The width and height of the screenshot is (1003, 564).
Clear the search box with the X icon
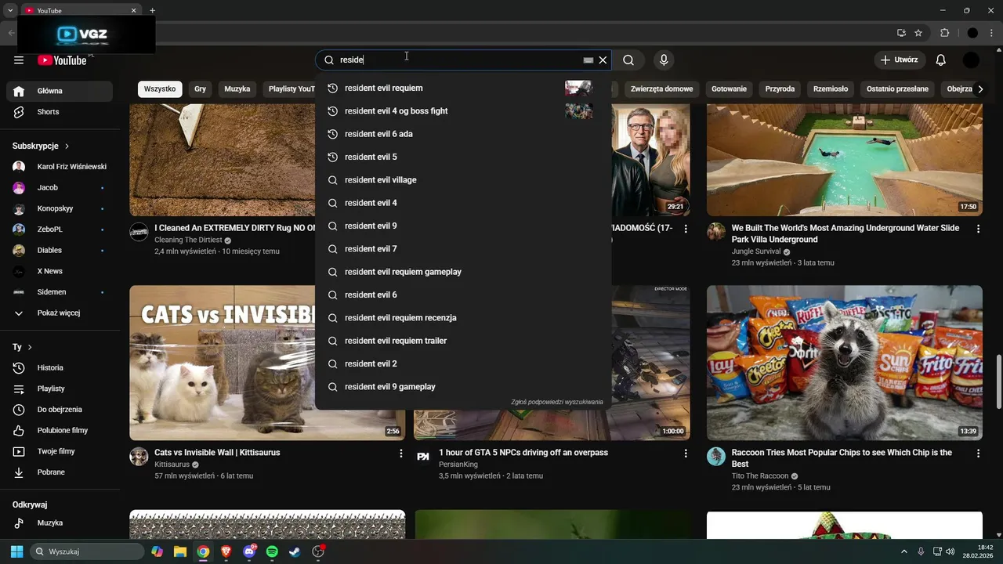603,60
